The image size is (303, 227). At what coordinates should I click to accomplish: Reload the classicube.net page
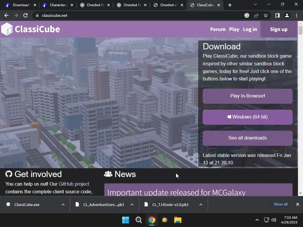25,15
